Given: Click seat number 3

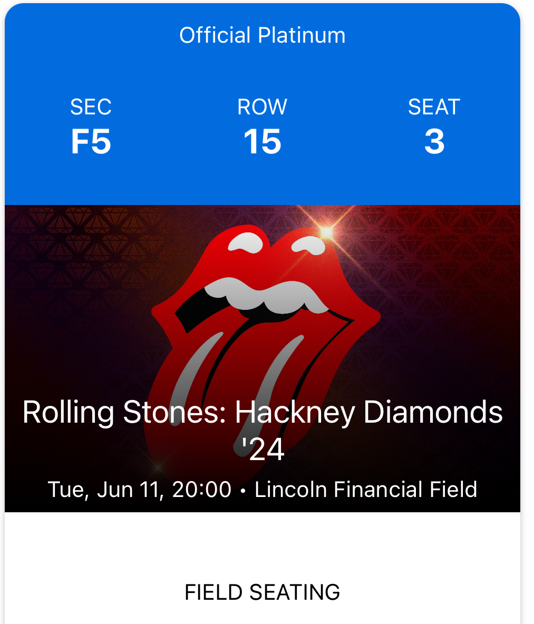Looking at the screenshot, I should tap(434, 142).
